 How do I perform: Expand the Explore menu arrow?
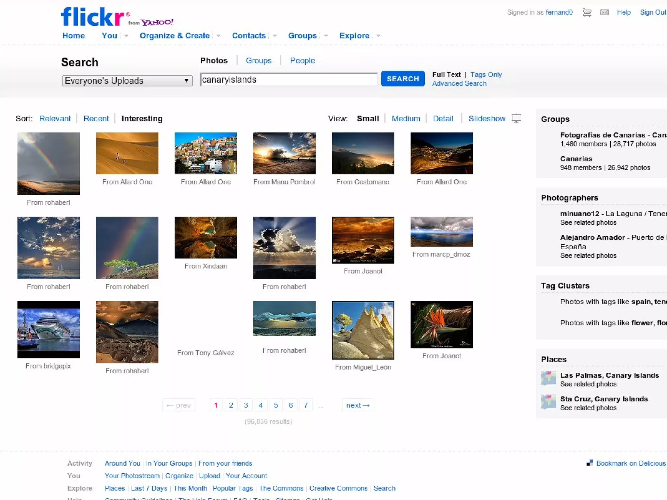point(378,36)
